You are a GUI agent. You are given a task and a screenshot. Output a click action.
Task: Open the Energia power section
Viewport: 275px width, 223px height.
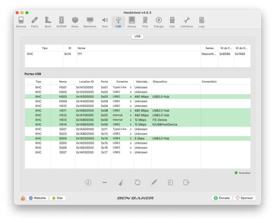pos(159,22)
